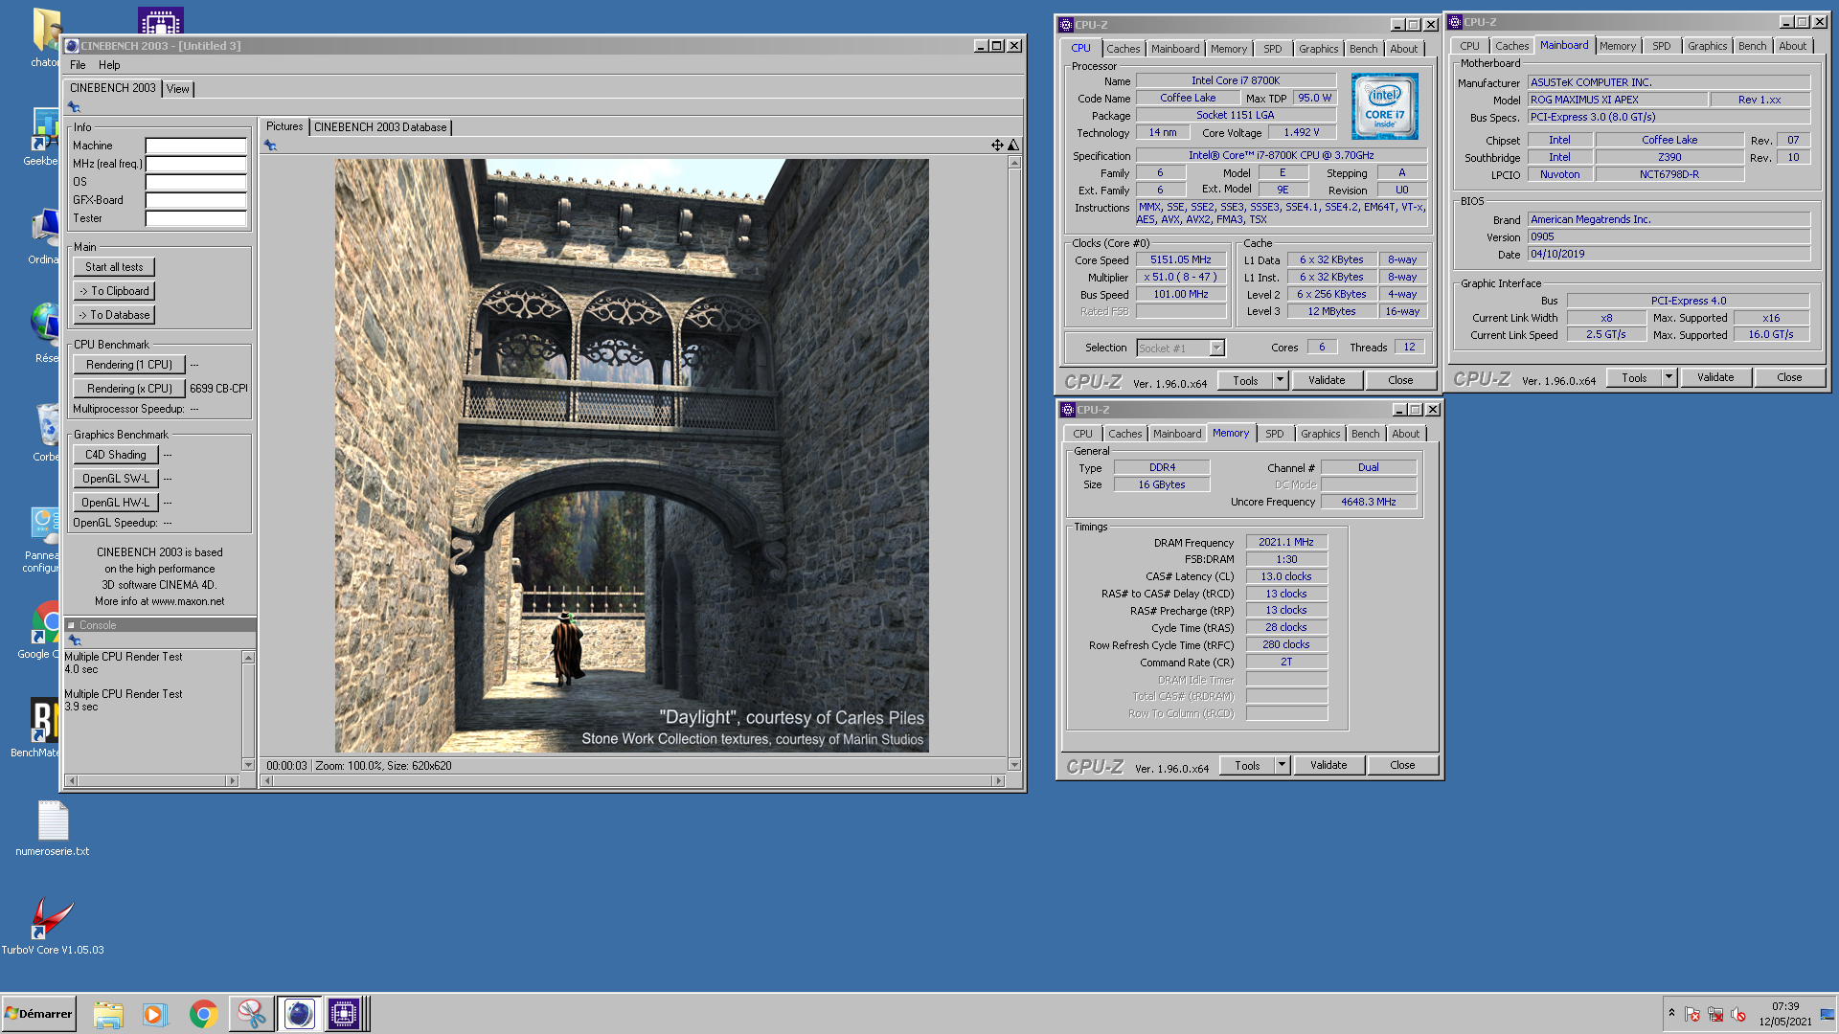Image resolution: width=1839 pixels, height=1034 pixels.
Task: Click the picture horizontal scrollbar right arrow
Action: (x=998, y=781)
